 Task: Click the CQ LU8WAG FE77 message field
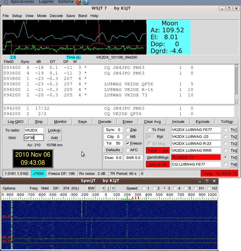pyautogui.click(x=196, y=164)
